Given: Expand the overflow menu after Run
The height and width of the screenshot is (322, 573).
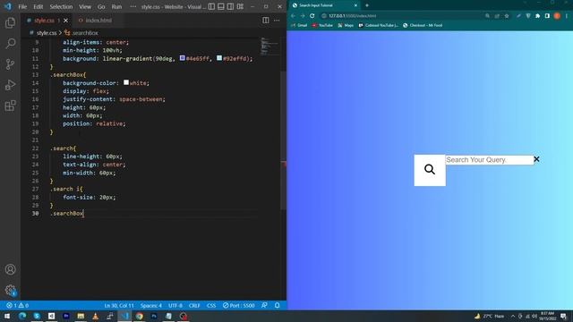Looking at the screenshot, I should (x=133, y=6).
